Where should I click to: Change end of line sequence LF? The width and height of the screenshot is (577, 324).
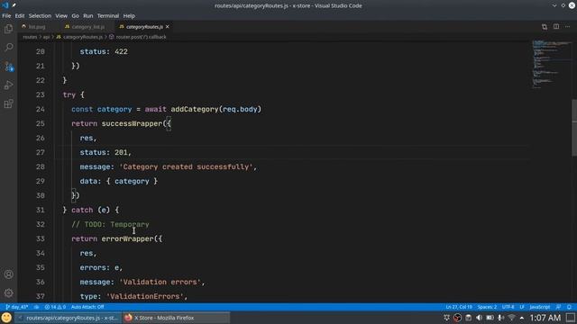click(x=522, y=307)
